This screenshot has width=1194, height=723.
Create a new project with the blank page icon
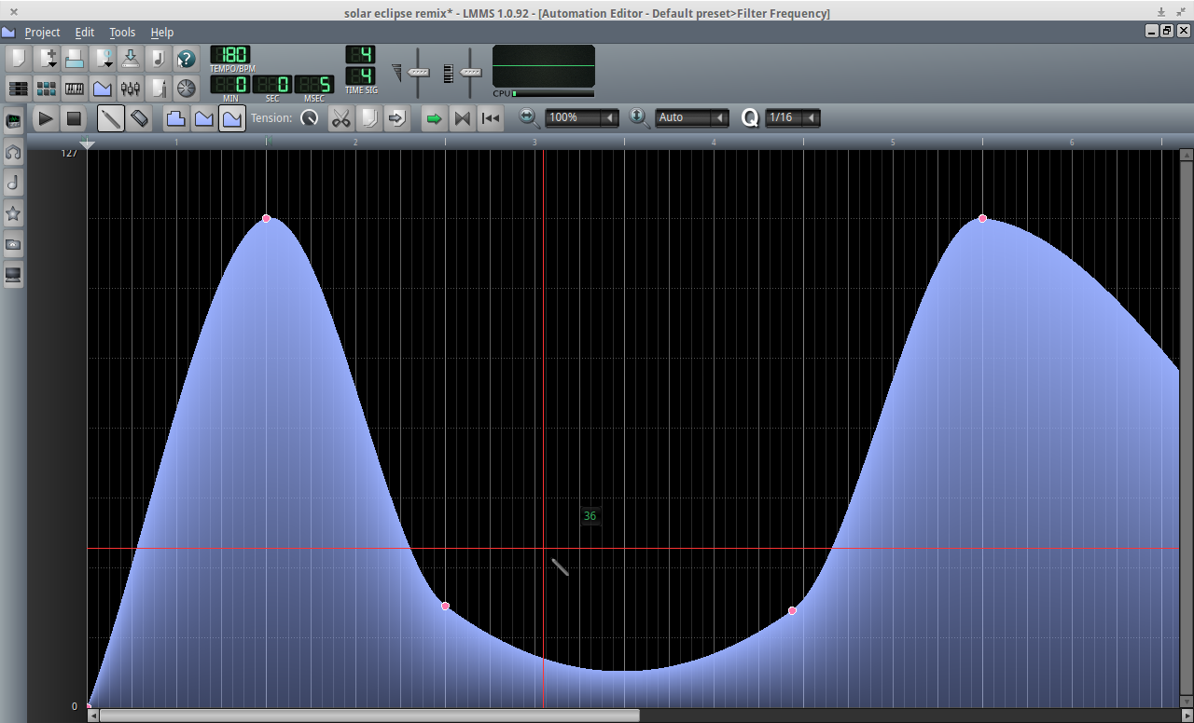(x=18, y=59)
